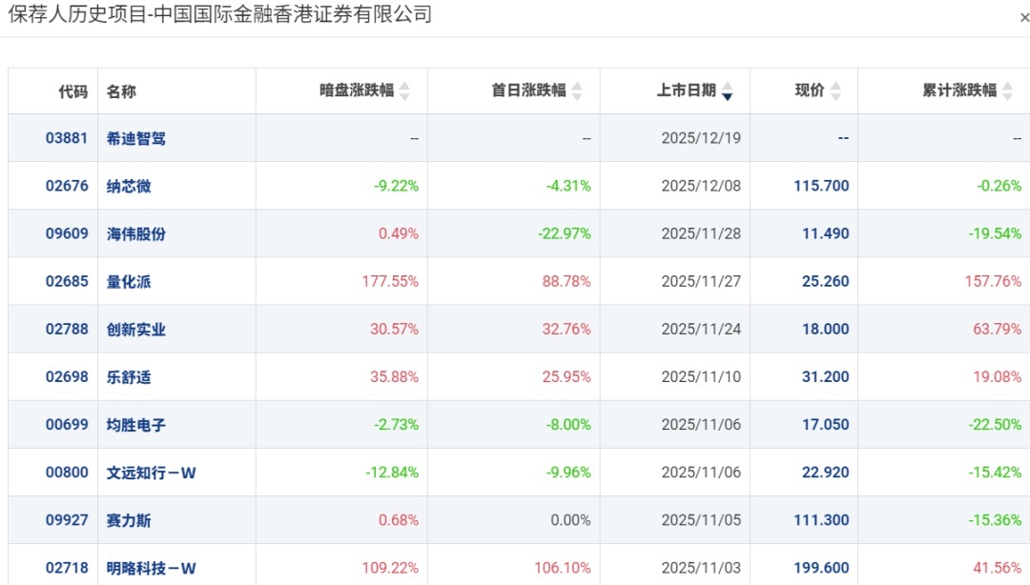Sort by 暗盘涨跌幅 column arrows
The height and width of the screenshot is (585, 1030).
tap(404, 91)
